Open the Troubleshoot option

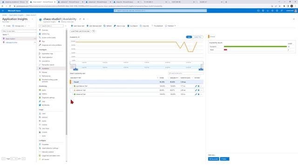point(157,26)
